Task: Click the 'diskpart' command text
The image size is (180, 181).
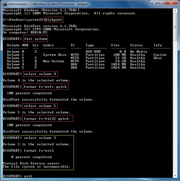Action: pyautogui.click(x=54, y=20)
